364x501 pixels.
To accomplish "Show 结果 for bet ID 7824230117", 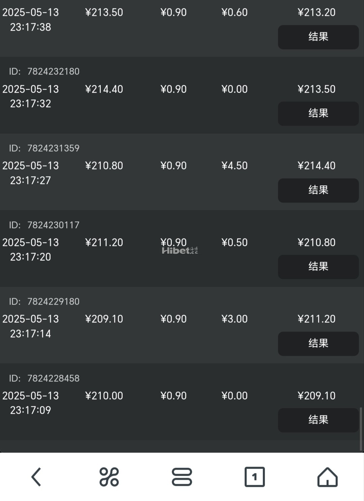I will coord(318,267).
